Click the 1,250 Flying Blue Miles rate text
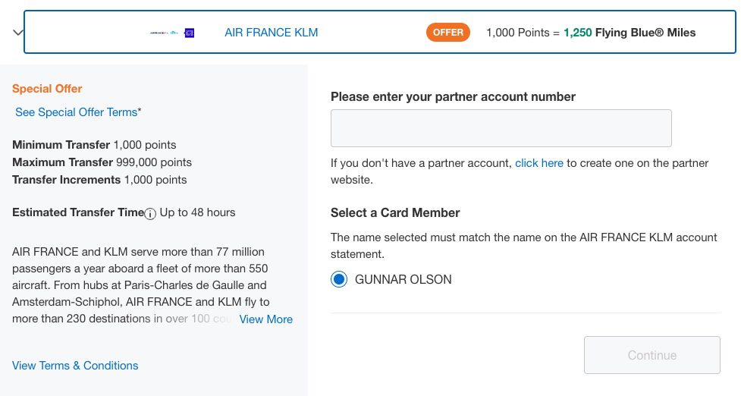This screenshot has width=741, height=396. tap(630, 33)
